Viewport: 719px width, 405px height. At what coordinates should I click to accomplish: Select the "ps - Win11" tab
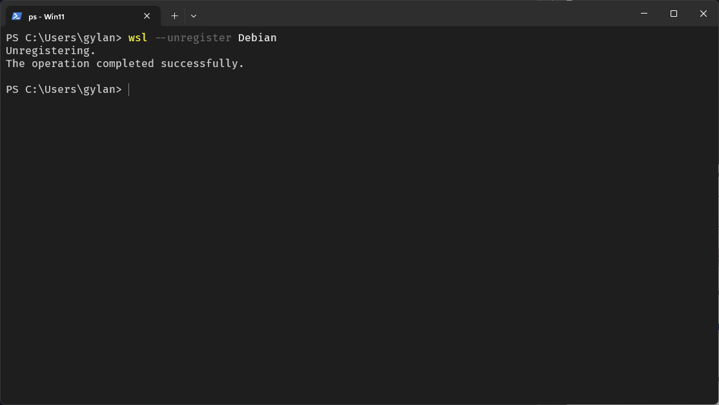71,16
